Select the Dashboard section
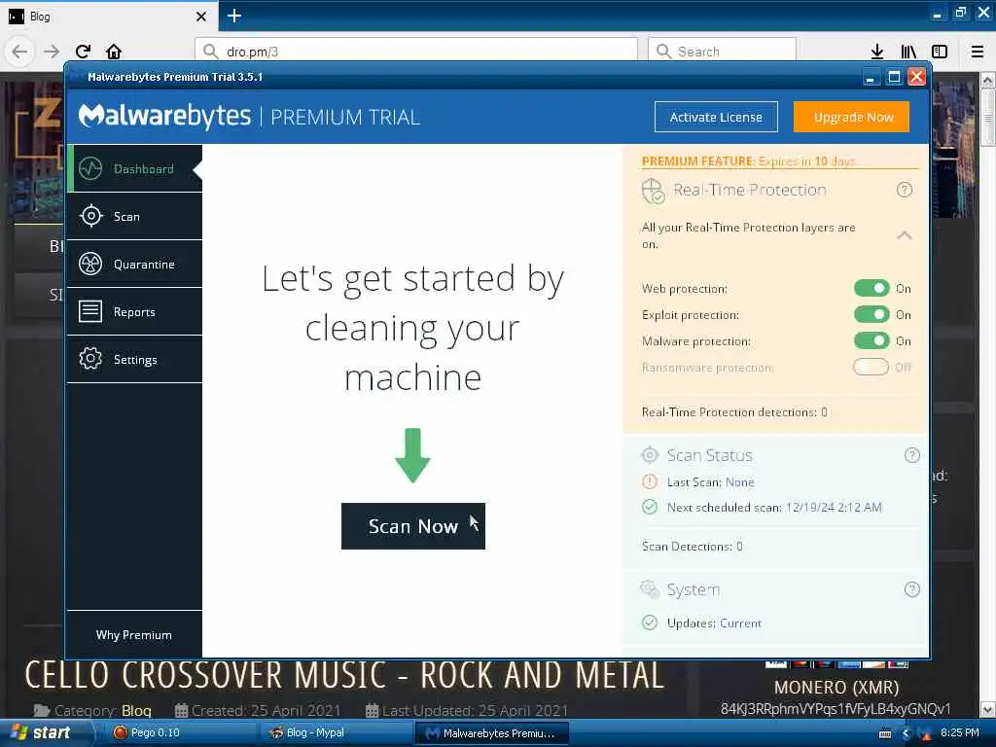This screenshot has width=996, height=747. [134, 168]
